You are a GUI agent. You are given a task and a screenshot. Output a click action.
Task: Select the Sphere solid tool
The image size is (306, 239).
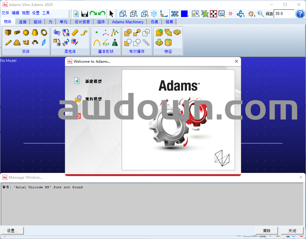coord(26,32)
